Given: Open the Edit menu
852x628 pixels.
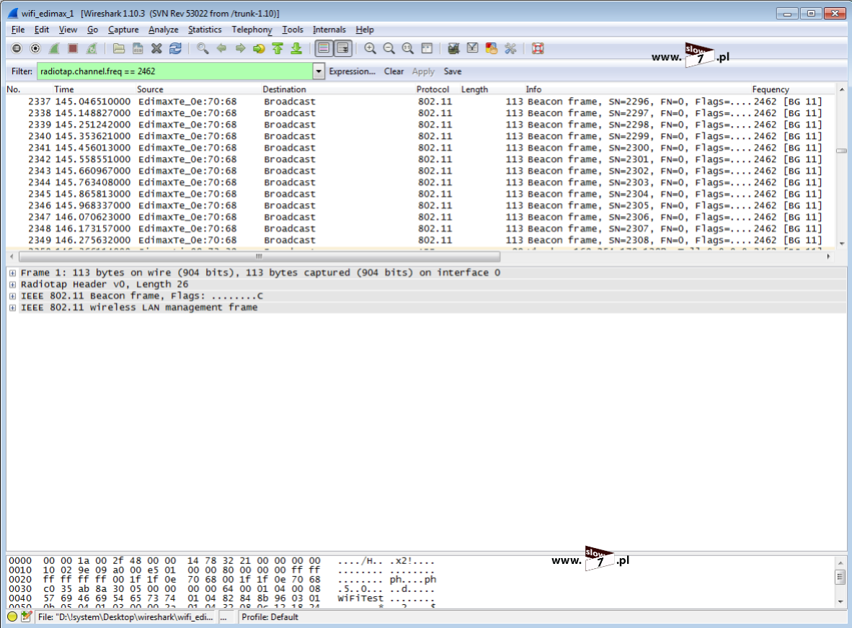Looking at the screenshot, I should click(x=41, y=30).
